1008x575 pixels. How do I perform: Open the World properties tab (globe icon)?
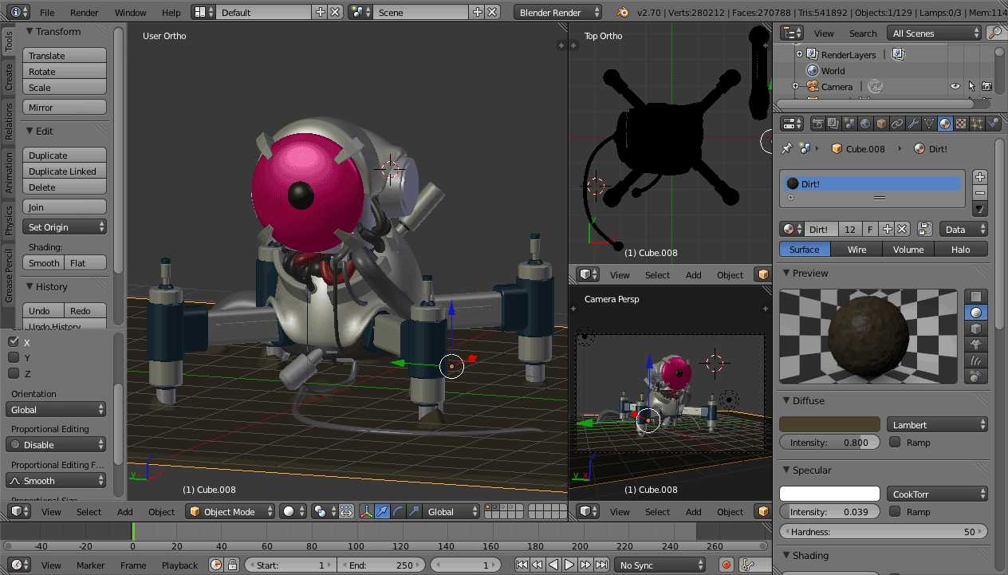[864, 123]
